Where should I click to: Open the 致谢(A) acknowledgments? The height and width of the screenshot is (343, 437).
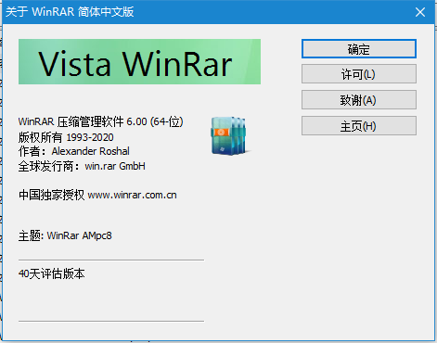(359, 100)
